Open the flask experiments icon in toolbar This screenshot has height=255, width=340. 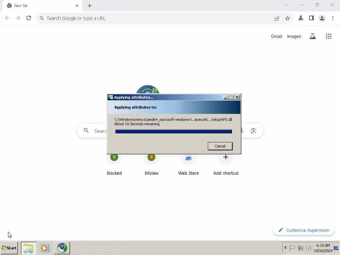point(301,18)
